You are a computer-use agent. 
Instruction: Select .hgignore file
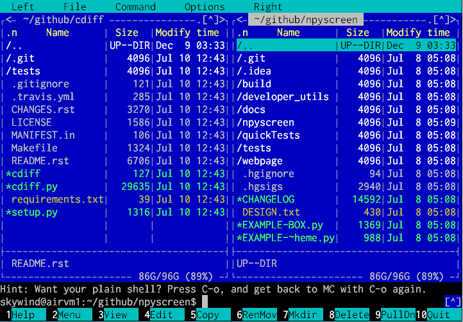pos(346,174)
